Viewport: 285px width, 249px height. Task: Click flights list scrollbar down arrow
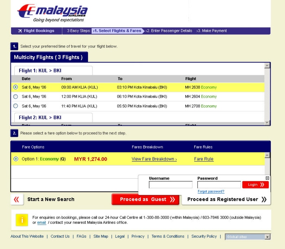[x=267, y=123]
